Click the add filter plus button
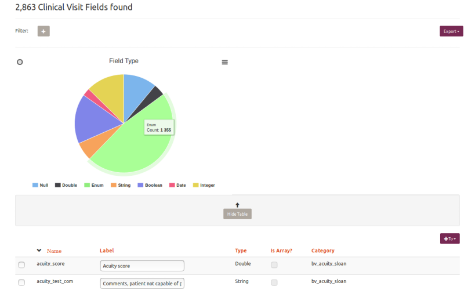475x290 pixels. [43, 31]
